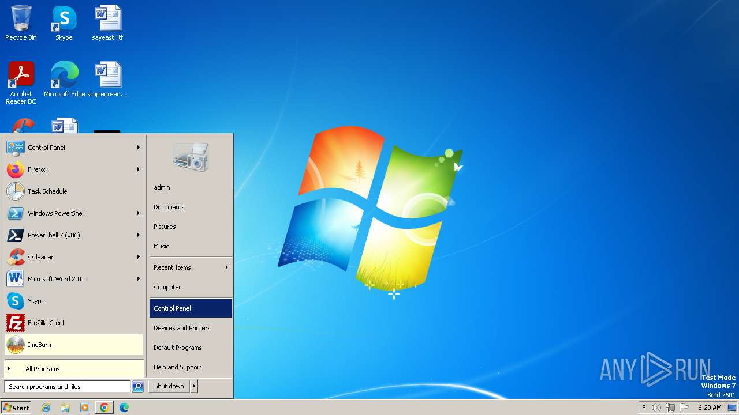Click PowerShell 7 (x86) icon
Viewport: 739px width, 415px height.
click(16, 235)
